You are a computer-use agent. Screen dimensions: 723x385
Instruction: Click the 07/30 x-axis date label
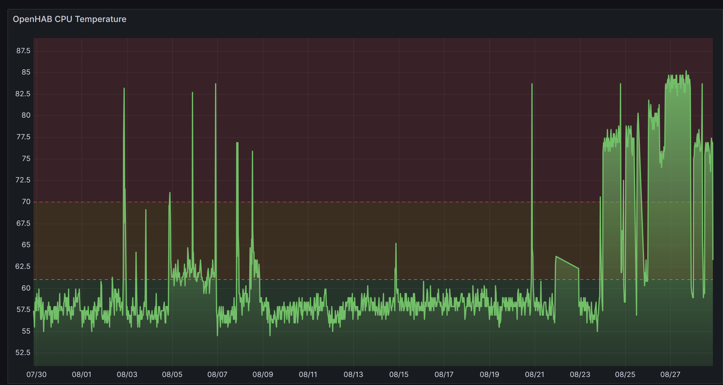pos(36,374)
